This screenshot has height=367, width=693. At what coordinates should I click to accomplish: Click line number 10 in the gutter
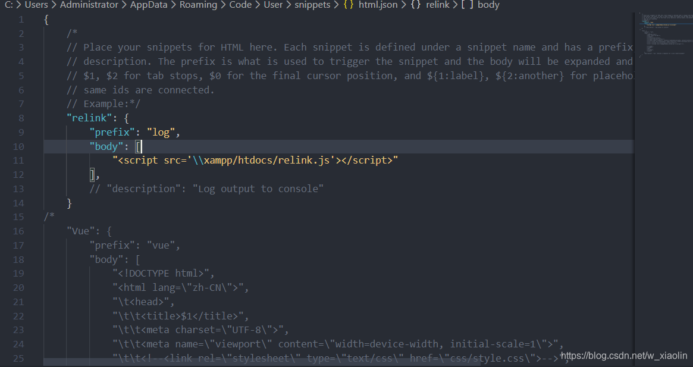[18, 146]
